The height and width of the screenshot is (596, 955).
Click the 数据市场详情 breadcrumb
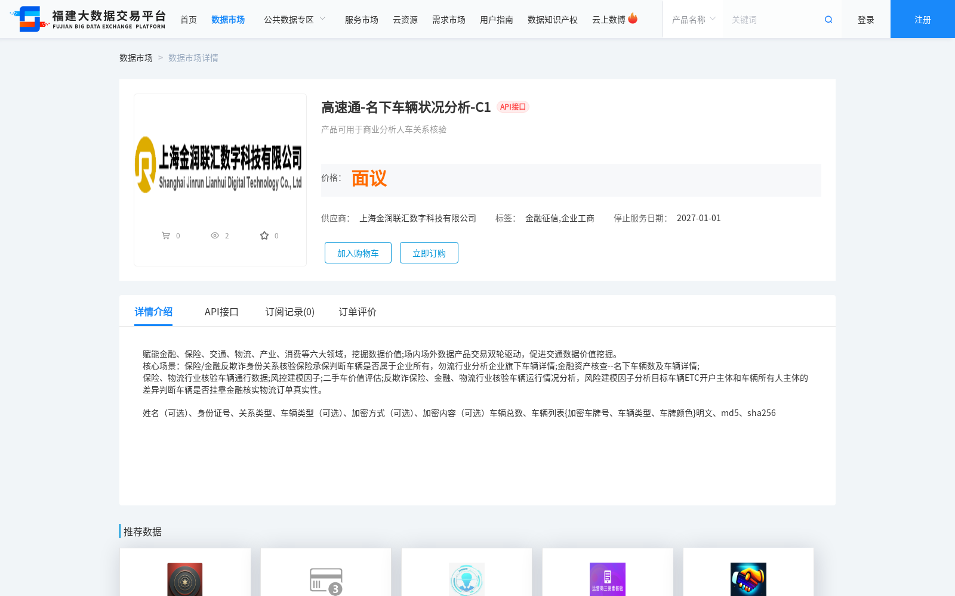coord(193,58)
